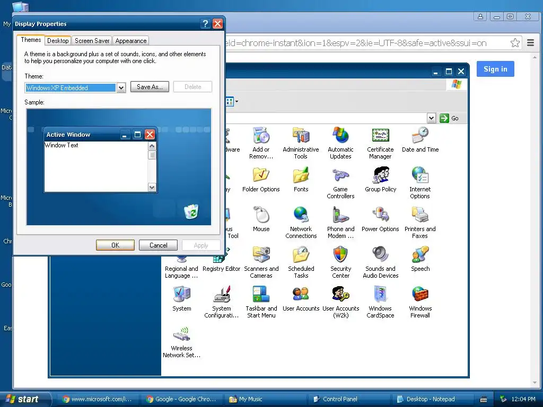Expand the Theme dropdown list
This screenshot has width=543, height=407.
click(x=121, y=88)
